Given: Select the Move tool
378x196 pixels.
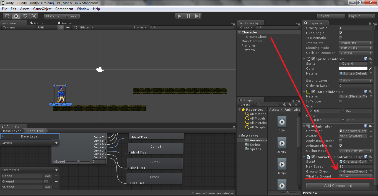Looking at the screenshot, I should click(16, 16).
